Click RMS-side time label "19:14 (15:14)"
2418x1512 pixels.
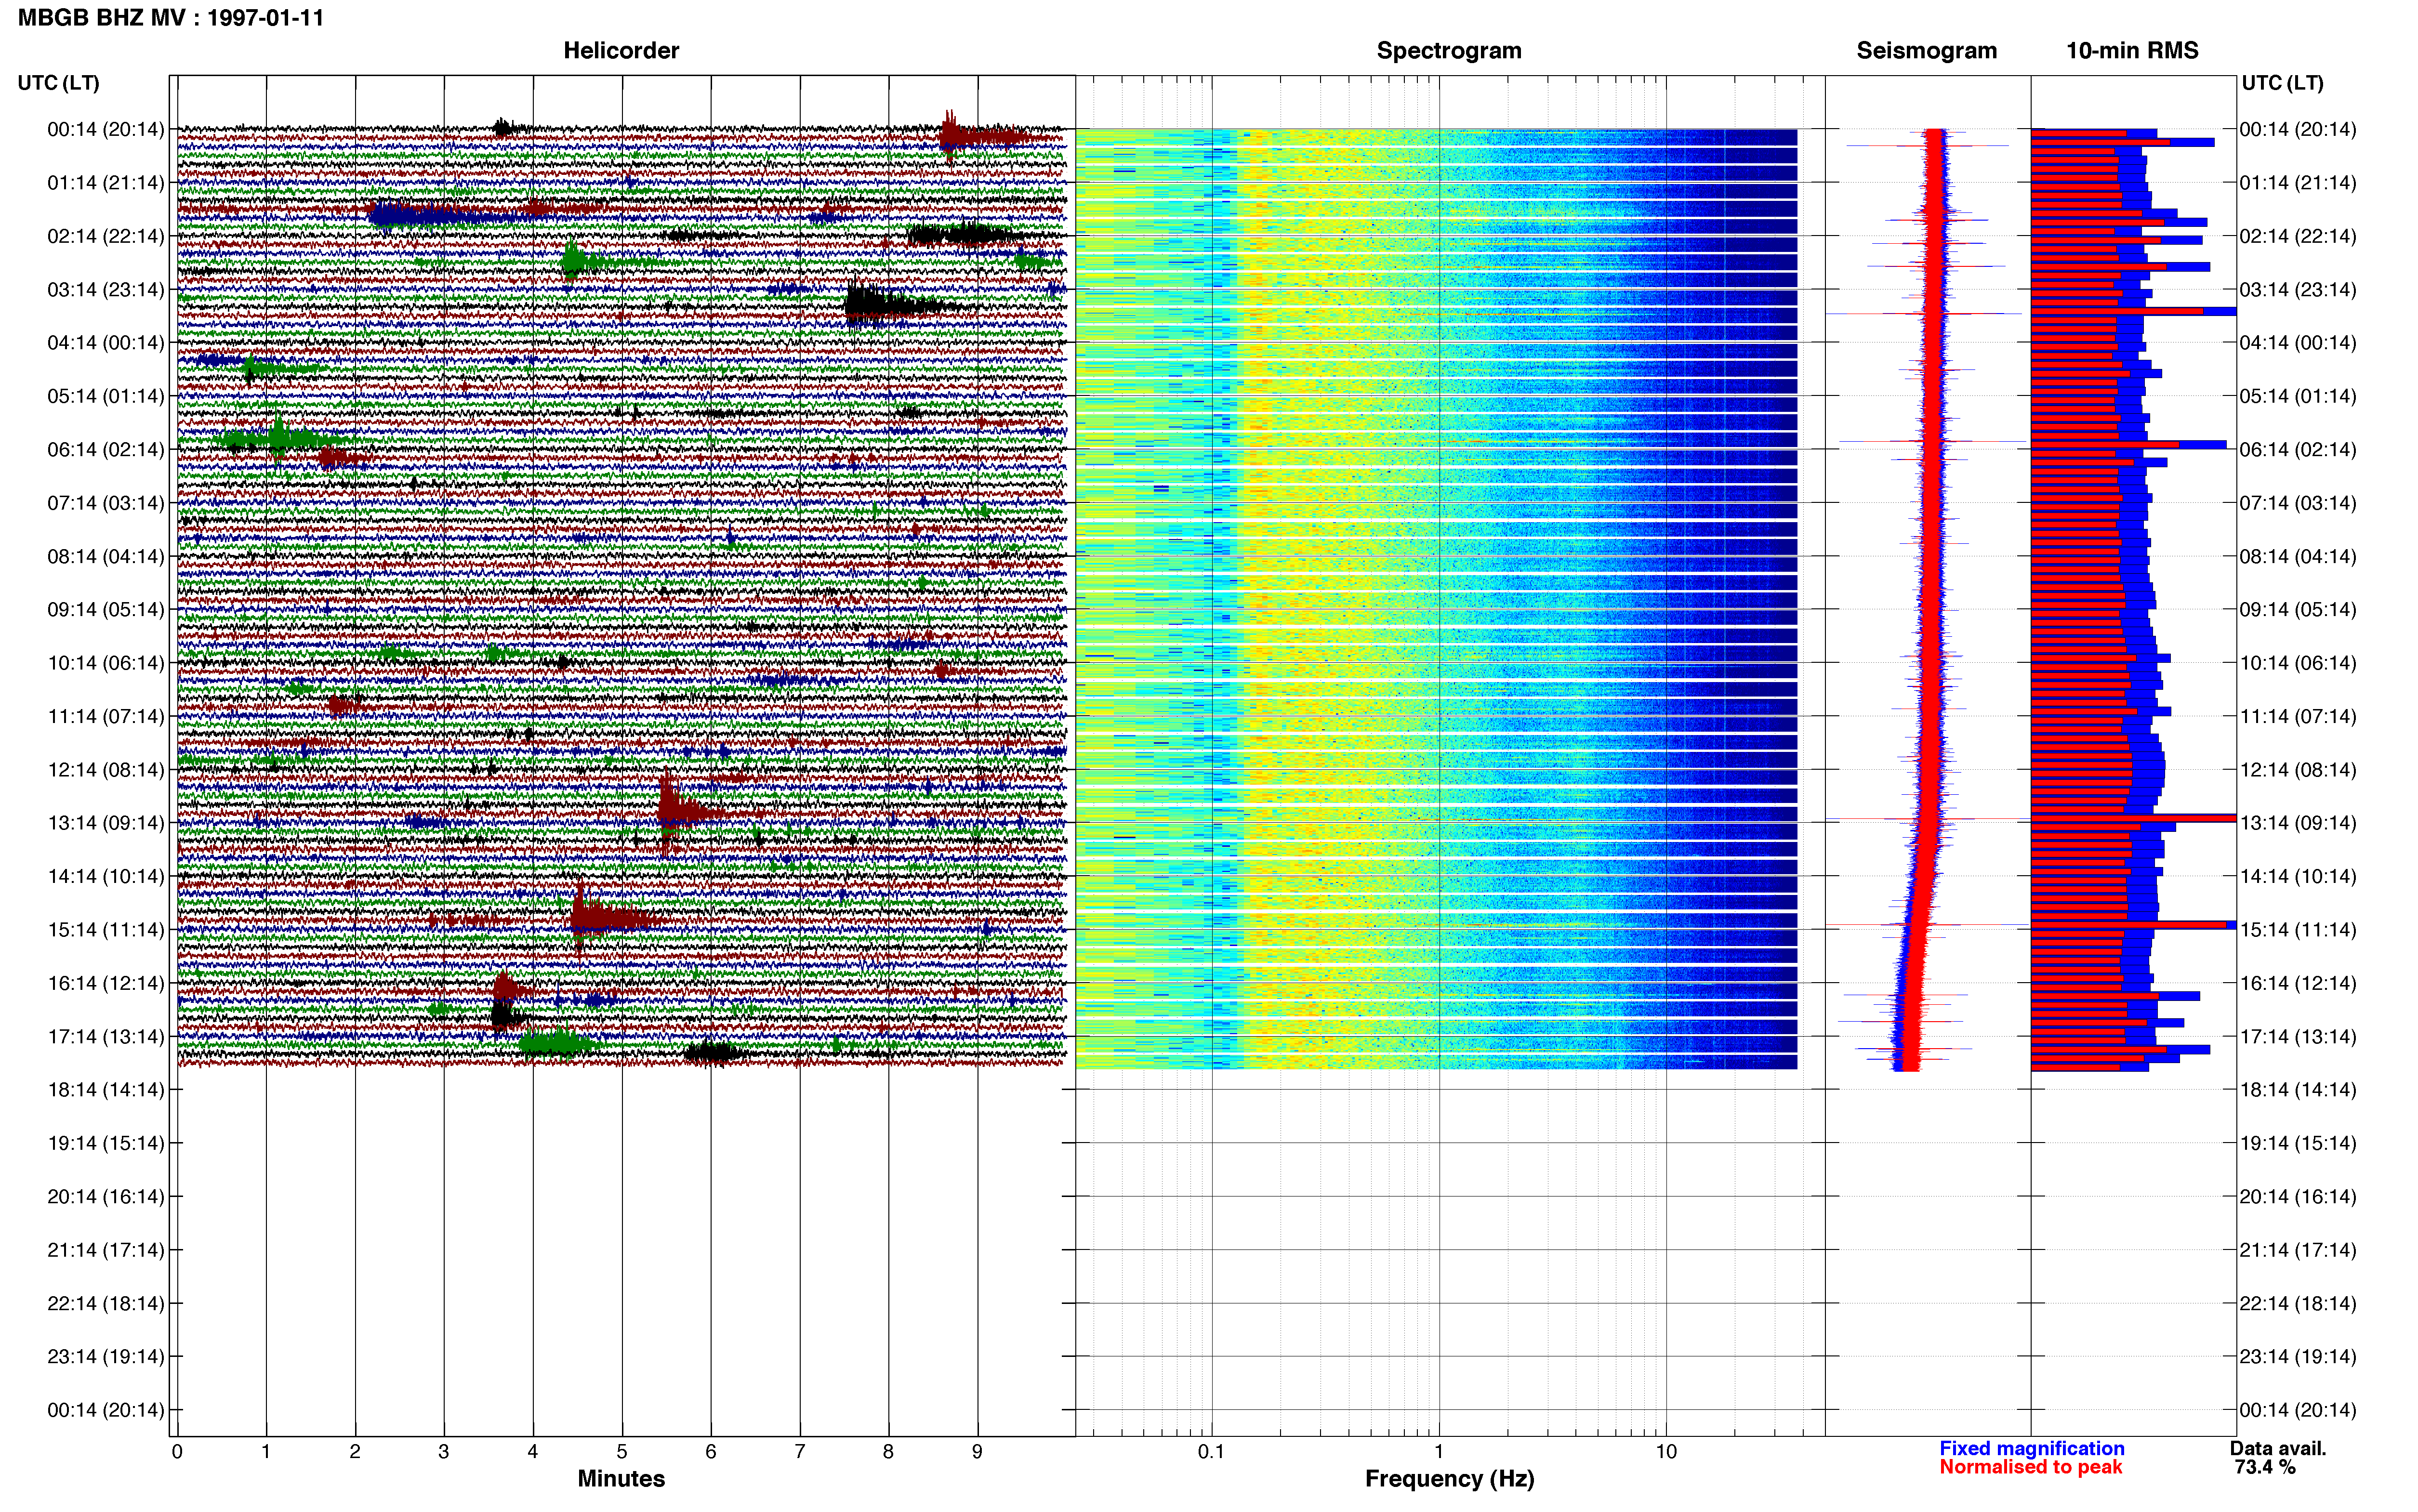tap(2298, 1143)
